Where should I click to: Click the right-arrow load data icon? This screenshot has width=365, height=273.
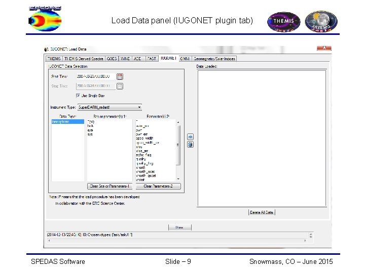click(x=190, y=136)
